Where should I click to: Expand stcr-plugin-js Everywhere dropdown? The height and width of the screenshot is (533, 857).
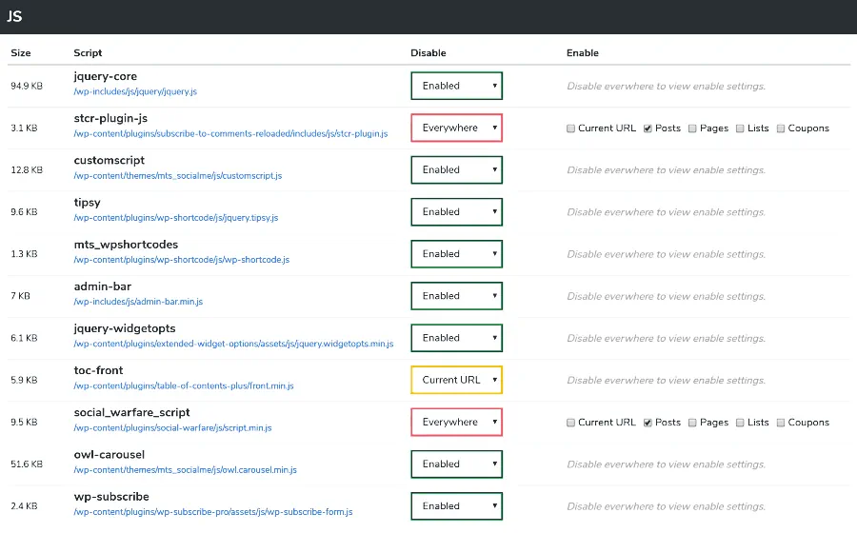tap(456, 128)
